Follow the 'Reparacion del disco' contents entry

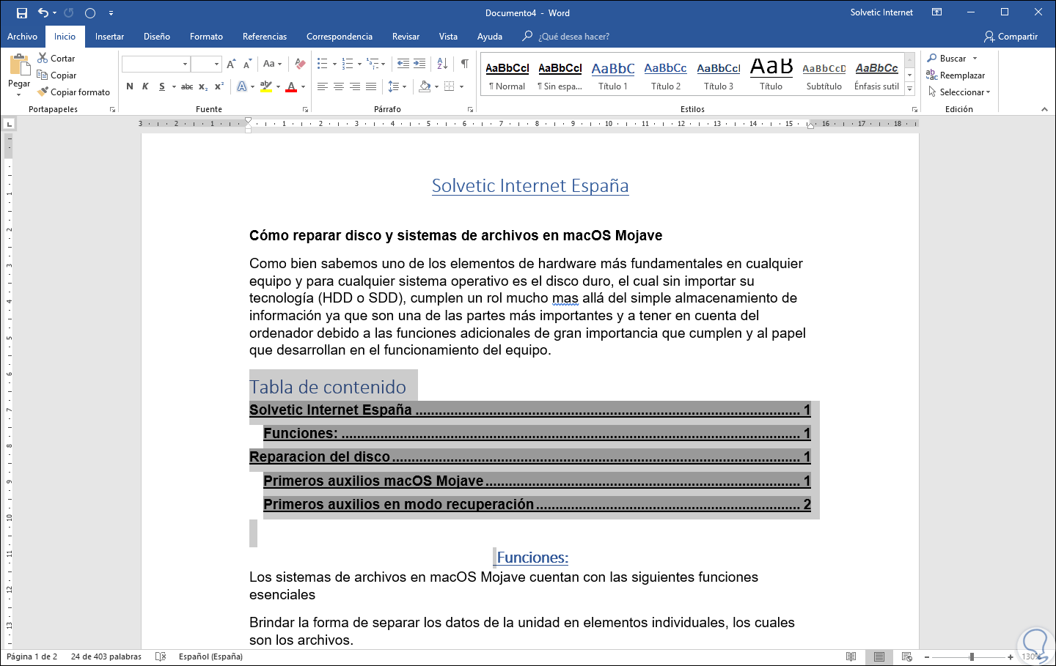[x=530, y=457]
